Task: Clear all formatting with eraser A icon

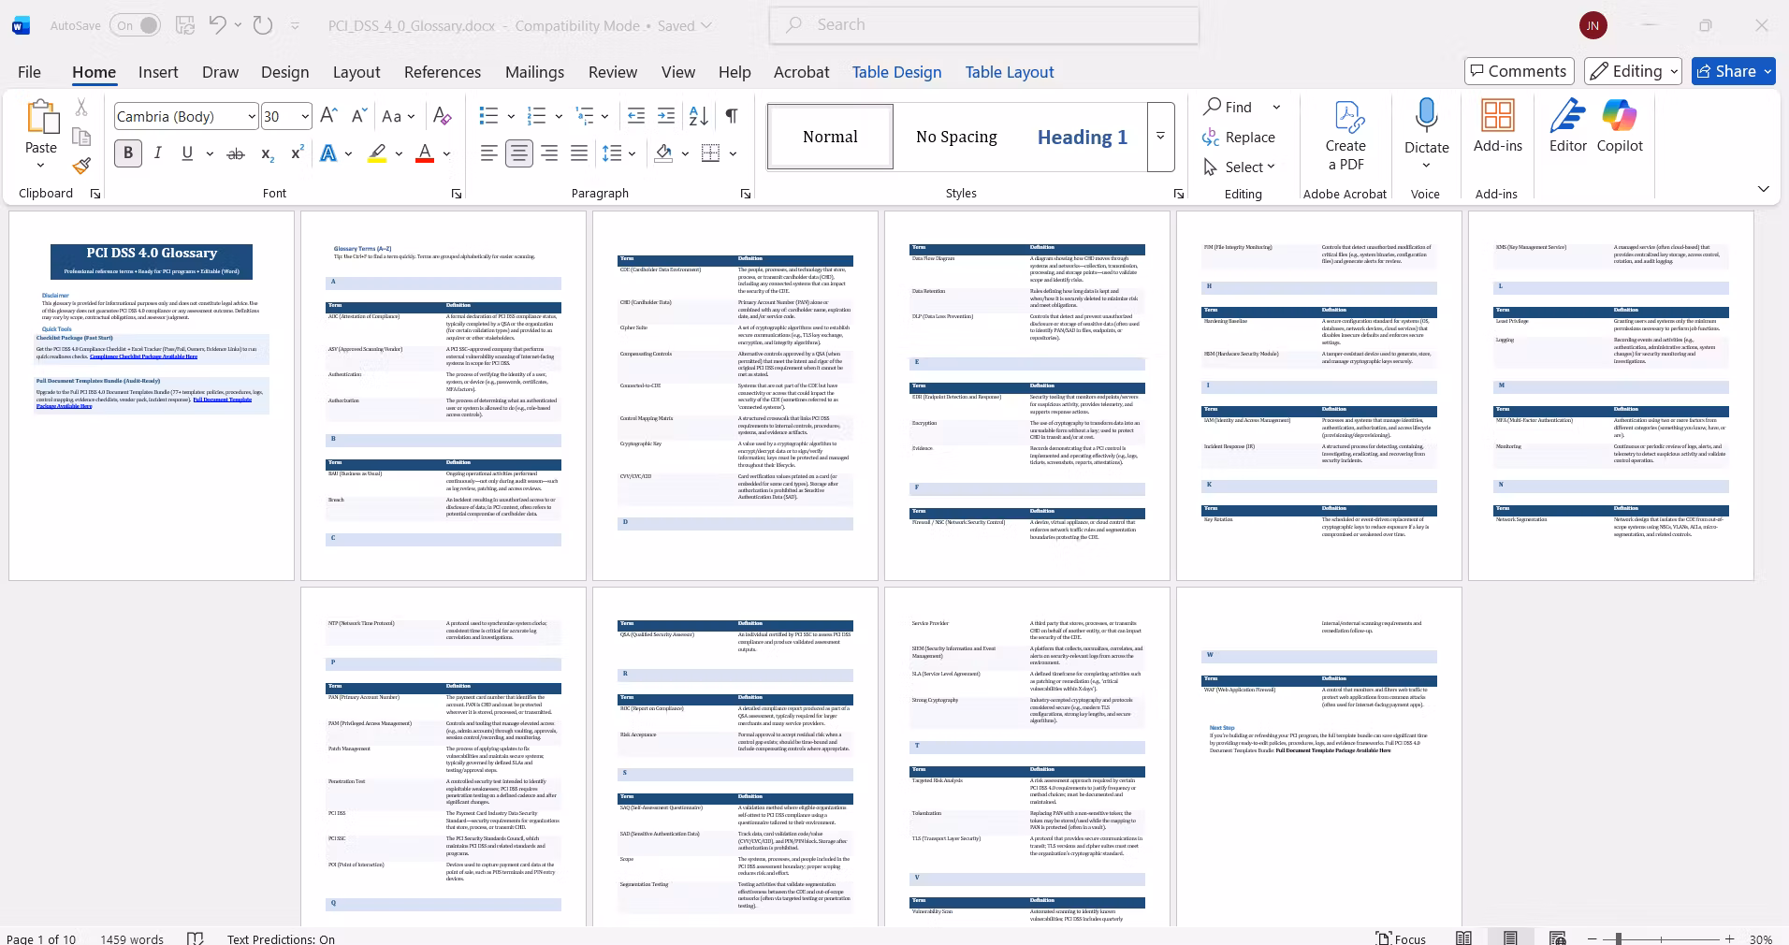Action: tap(442, 116)
